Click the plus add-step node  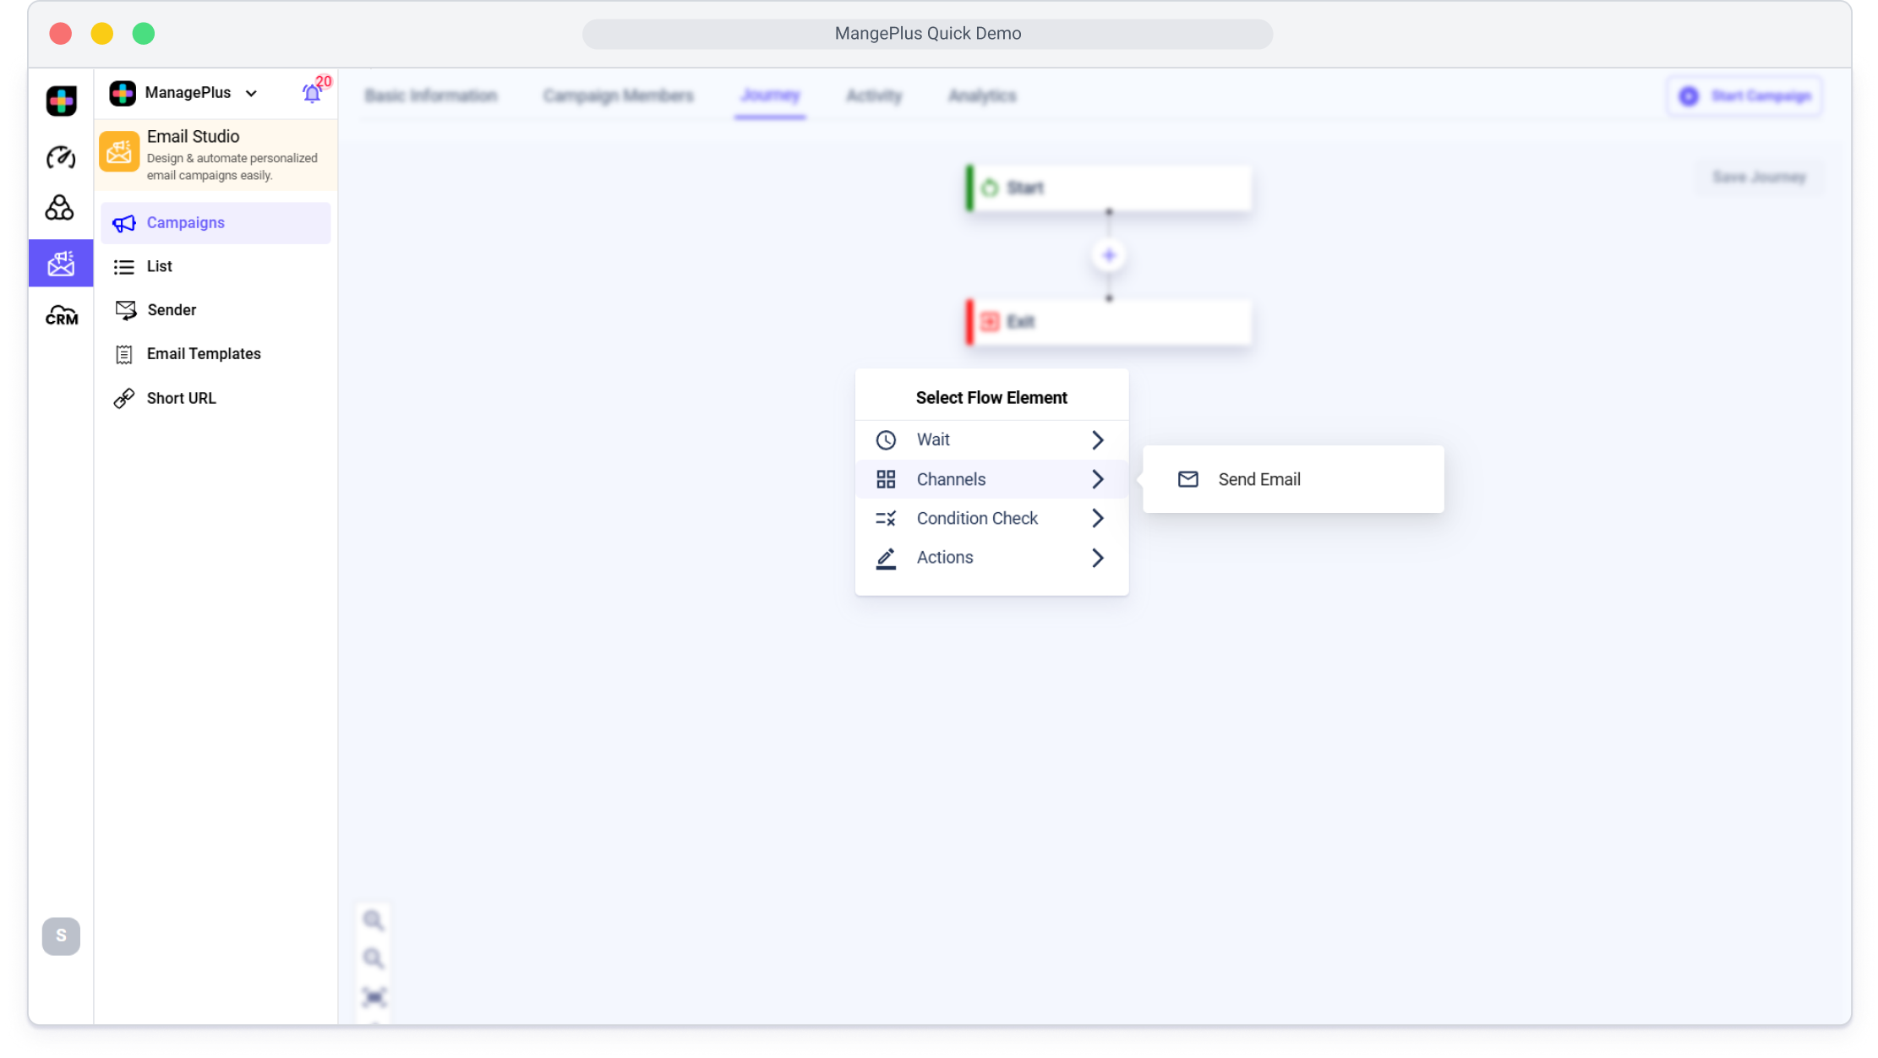[x=1109, y=255]
